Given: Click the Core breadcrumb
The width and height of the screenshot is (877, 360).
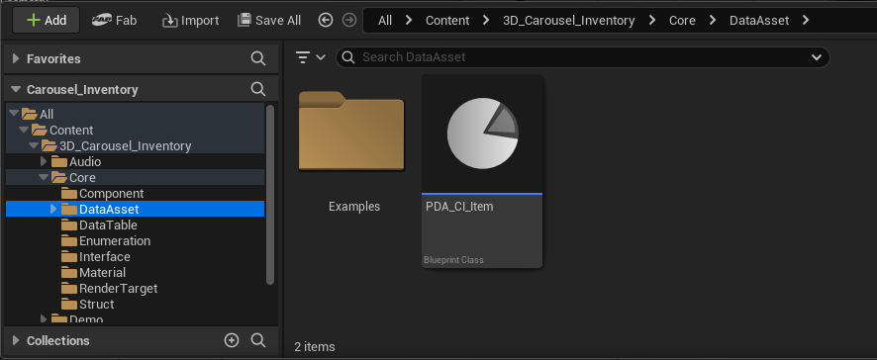Looking at the screenshot, I should point(682,21).
